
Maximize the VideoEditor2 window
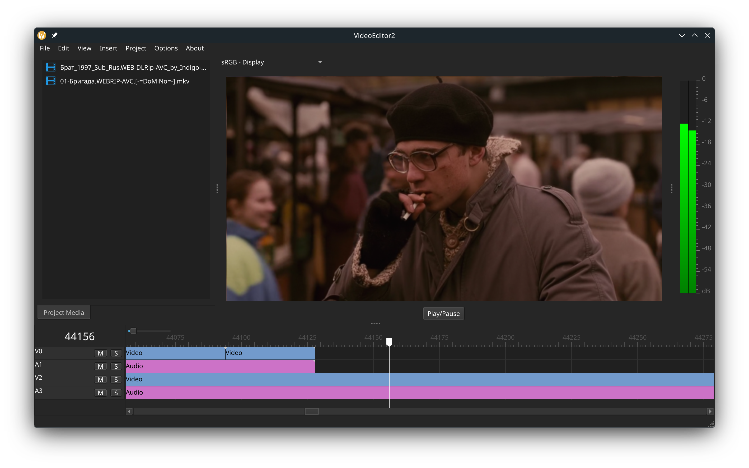pos(694,36)
